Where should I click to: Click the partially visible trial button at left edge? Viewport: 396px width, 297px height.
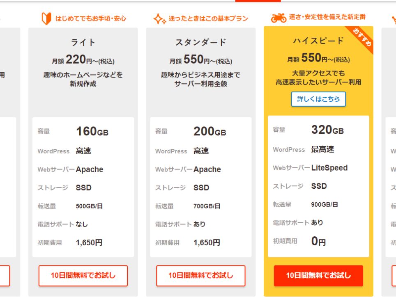[5, 276]
